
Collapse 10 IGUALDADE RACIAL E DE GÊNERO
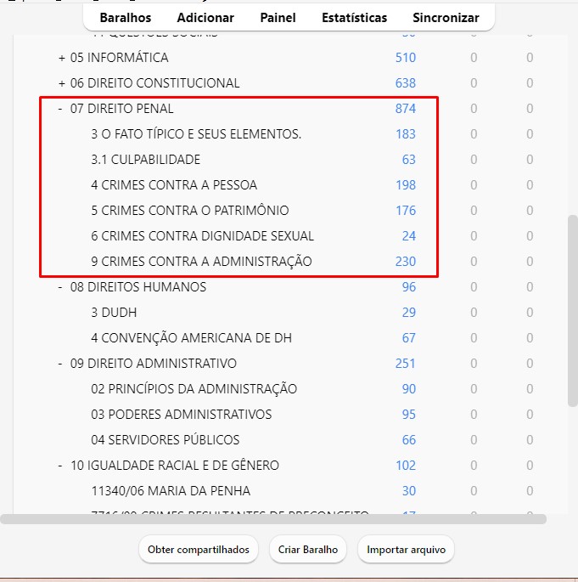point(60,466)
